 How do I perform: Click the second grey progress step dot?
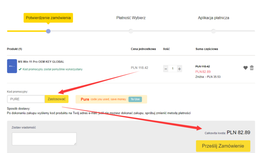pos(131,31)
